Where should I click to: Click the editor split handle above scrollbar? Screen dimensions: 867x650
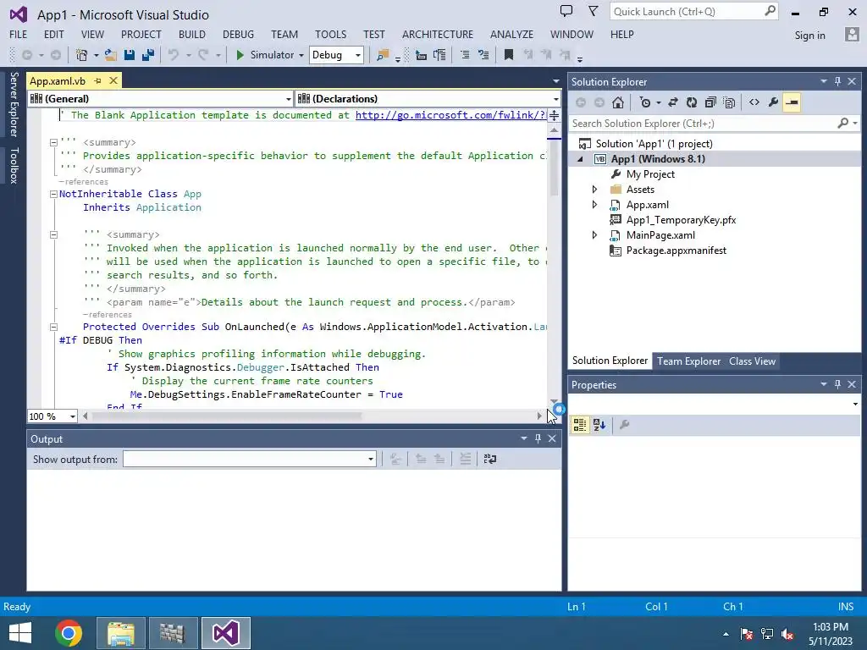click(x=554, y=115)
